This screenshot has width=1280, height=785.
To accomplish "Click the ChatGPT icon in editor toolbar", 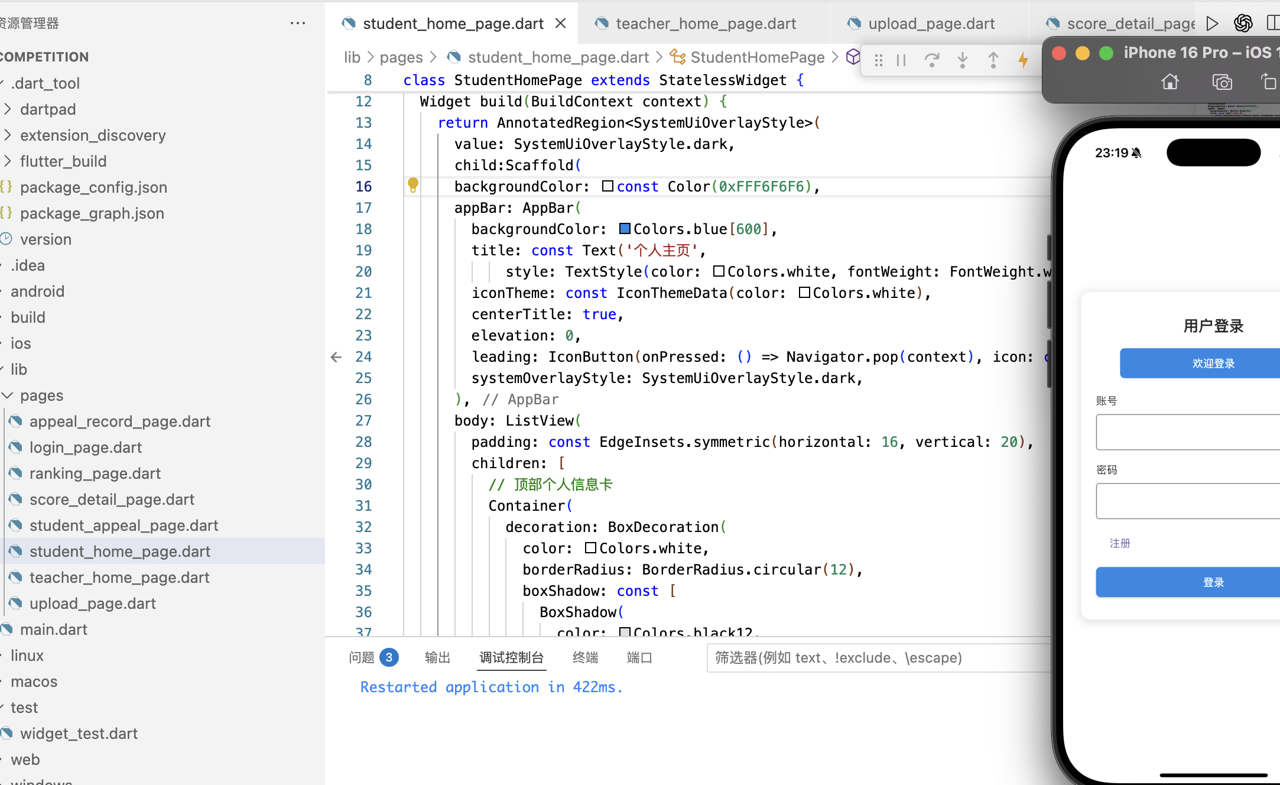I will tap(1243, 23).
